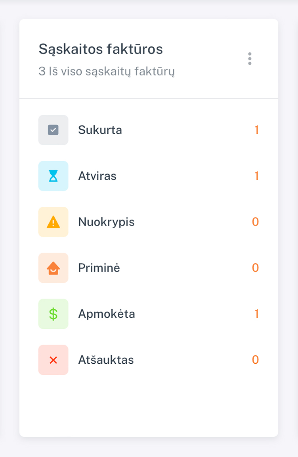Select the Apmokėta status label
Viewport: 298px width, 457px height.
click(x=107, y=314)
